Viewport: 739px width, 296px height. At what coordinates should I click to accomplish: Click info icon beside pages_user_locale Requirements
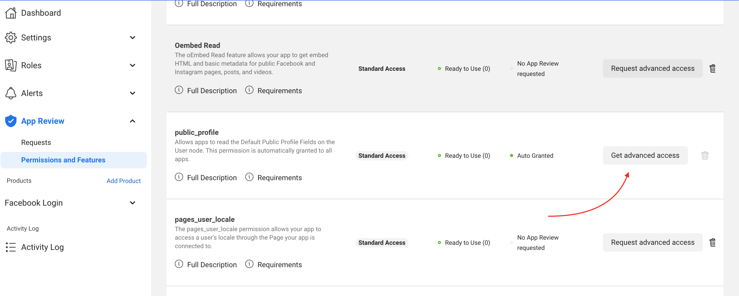click(249, 264)
